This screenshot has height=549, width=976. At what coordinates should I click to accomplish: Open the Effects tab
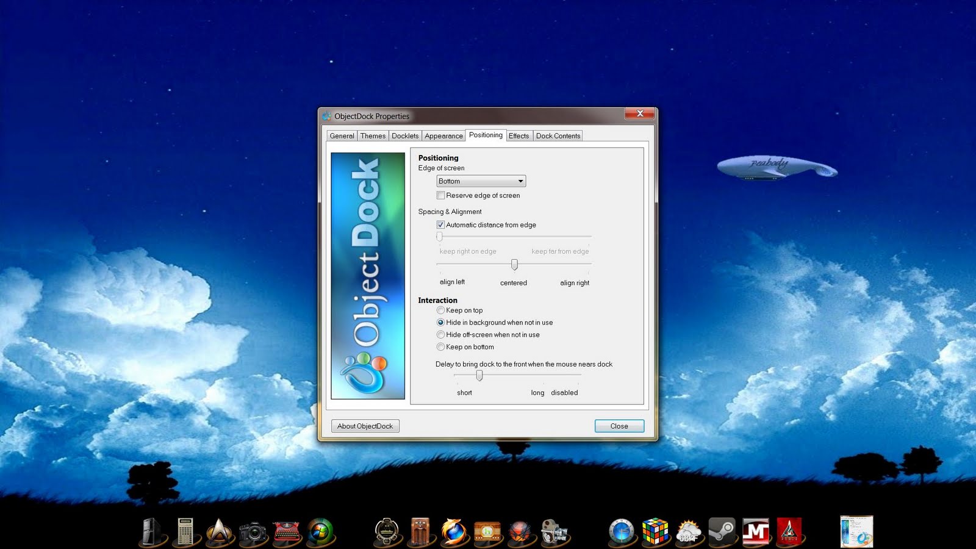(x=518, y=136)
